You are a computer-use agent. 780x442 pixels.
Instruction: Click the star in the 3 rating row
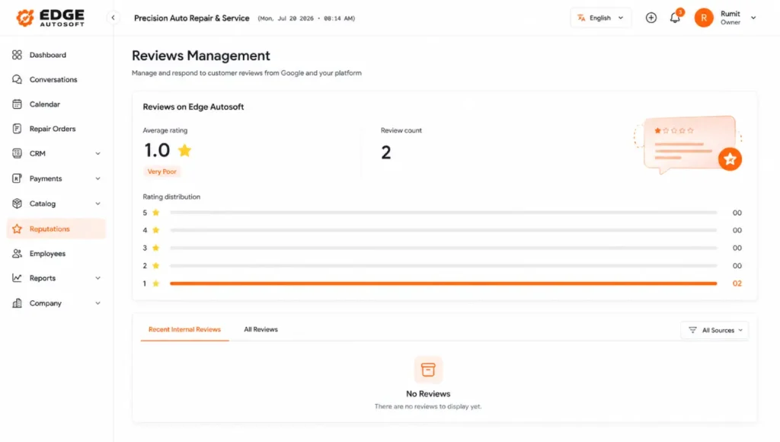pos(155,248)
